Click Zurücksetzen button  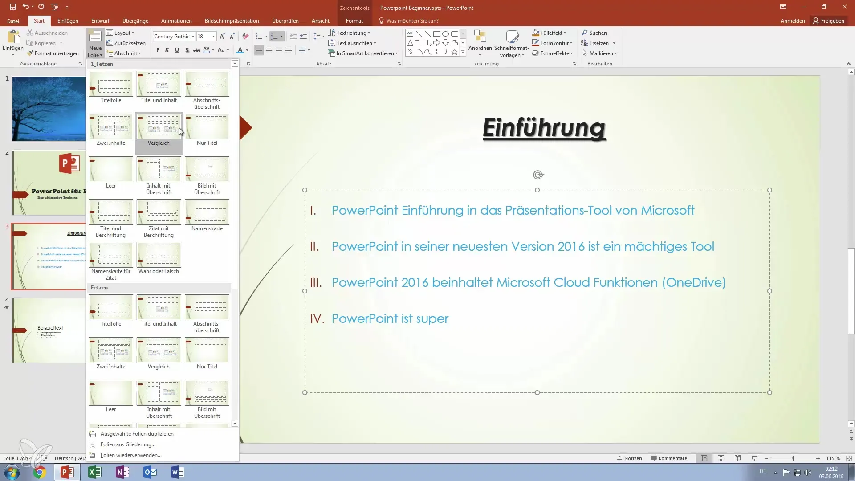(126, 43)
